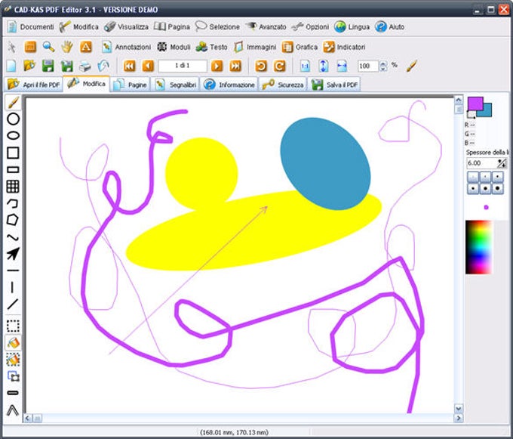Click the zoom percentage field
This screenshot has width=513, height=439.
(367, 66)
